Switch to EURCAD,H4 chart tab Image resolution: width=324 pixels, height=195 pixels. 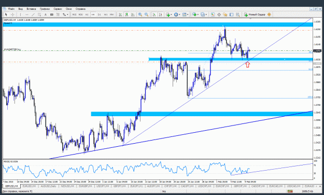(x=276, y=186)
